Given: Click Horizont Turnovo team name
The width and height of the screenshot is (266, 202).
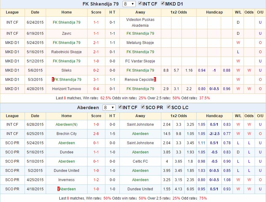Looking at the screenshot, I should point(66,89).
